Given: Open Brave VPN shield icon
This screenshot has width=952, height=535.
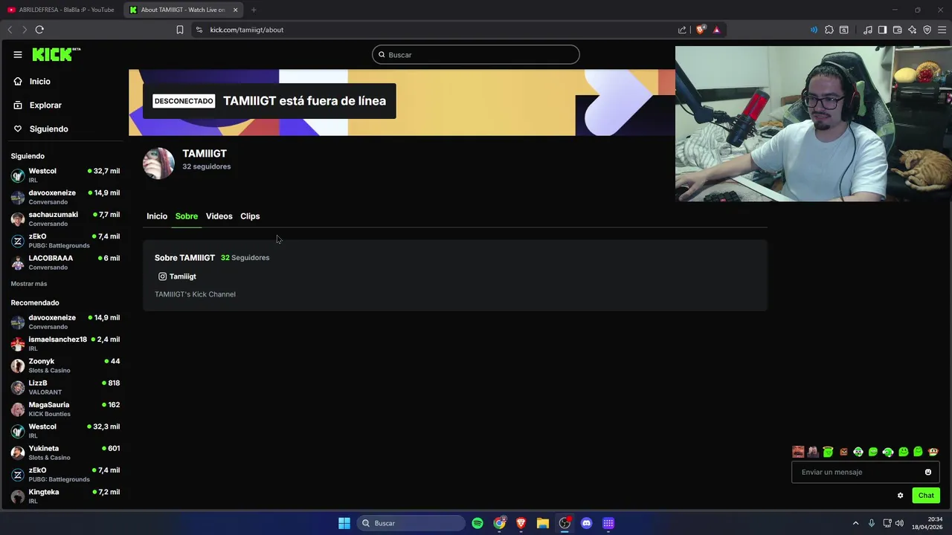Looking at the screenshot, I should [x=927, y=30].
